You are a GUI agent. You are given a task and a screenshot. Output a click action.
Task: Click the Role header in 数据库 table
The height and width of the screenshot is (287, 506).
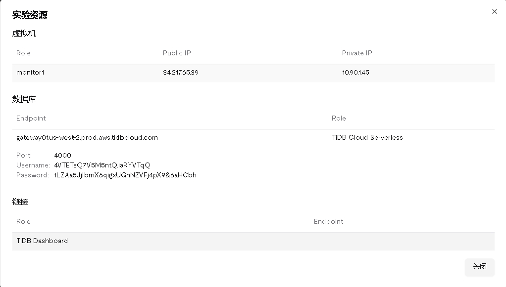(339, 119)
